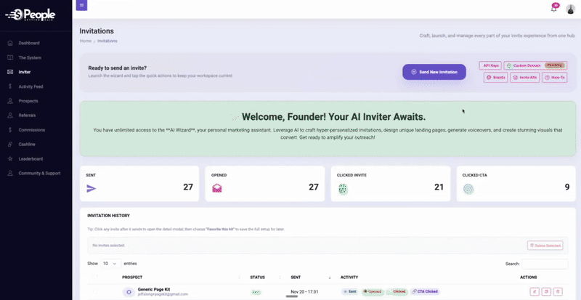This screenshot has height=300, width=581.
Task: Open the Brands button
Action: tap(495, 77)
